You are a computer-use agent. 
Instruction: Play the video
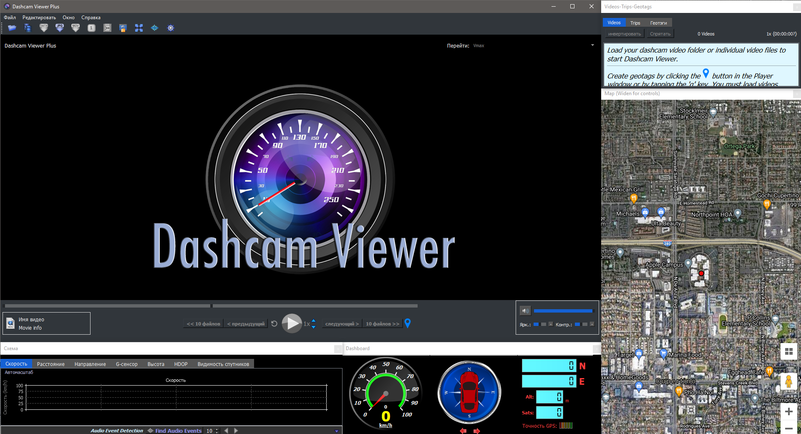point(292,323)
